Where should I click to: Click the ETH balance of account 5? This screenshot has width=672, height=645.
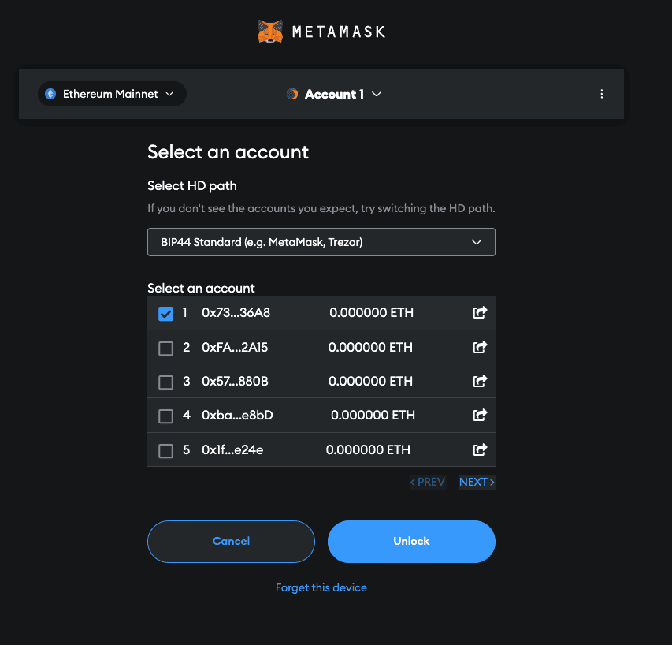click(x=368, y=450)
